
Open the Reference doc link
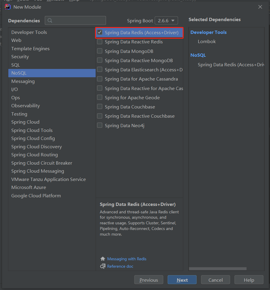pos(120,266)
